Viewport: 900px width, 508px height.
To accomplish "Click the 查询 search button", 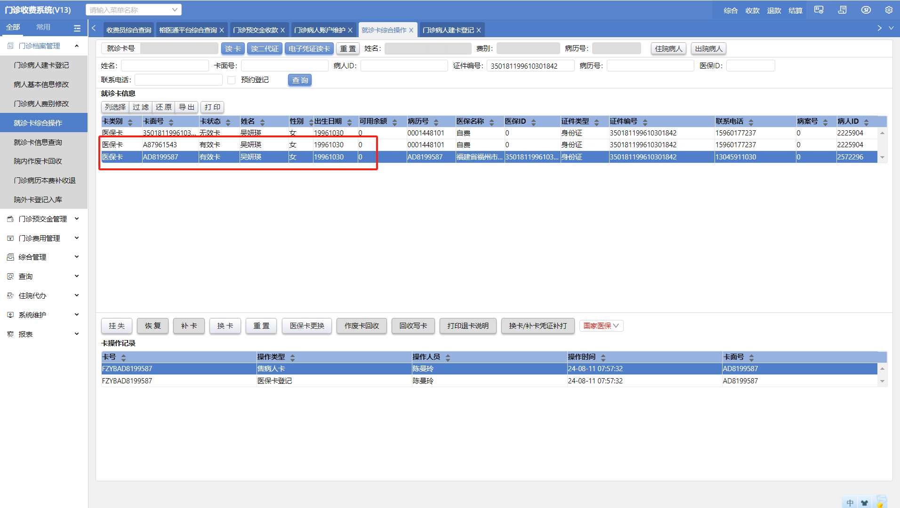I will (300, 80).
